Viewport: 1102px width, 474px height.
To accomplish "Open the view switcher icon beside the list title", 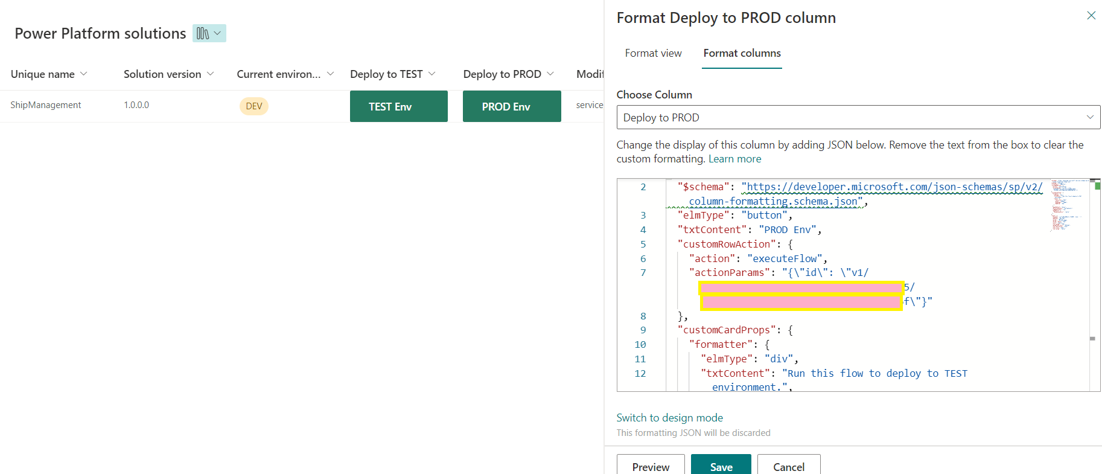I will [x=209, y=33].
